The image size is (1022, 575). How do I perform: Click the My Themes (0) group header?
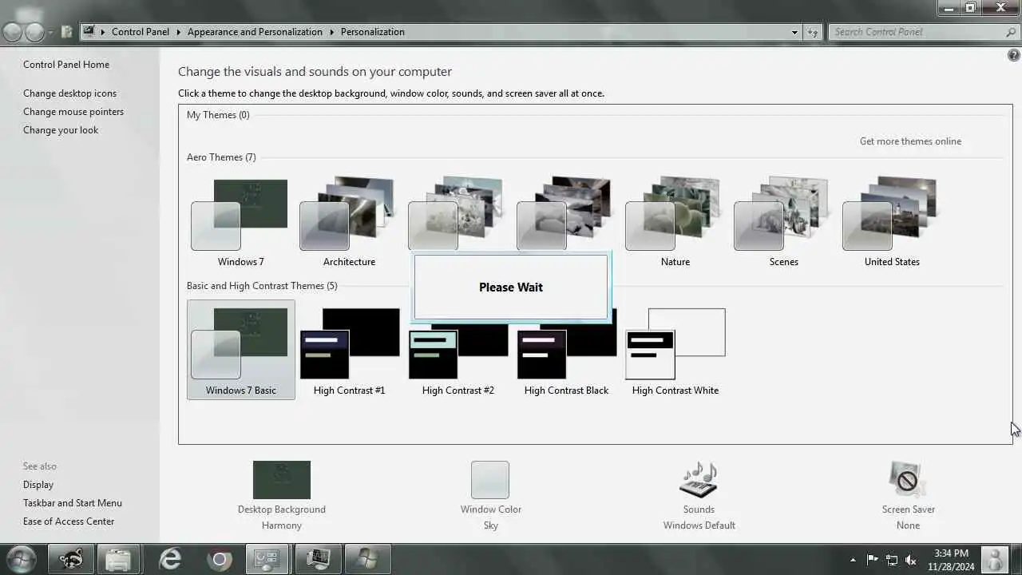(218, 115)
